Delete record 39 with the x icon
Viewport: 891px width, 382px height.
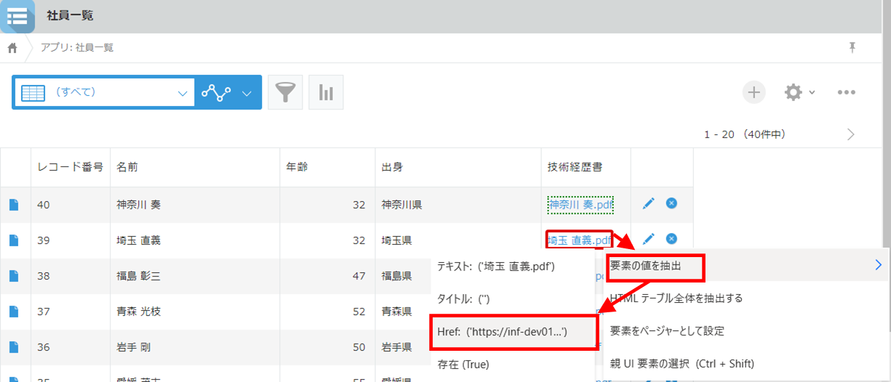(671, 238)
